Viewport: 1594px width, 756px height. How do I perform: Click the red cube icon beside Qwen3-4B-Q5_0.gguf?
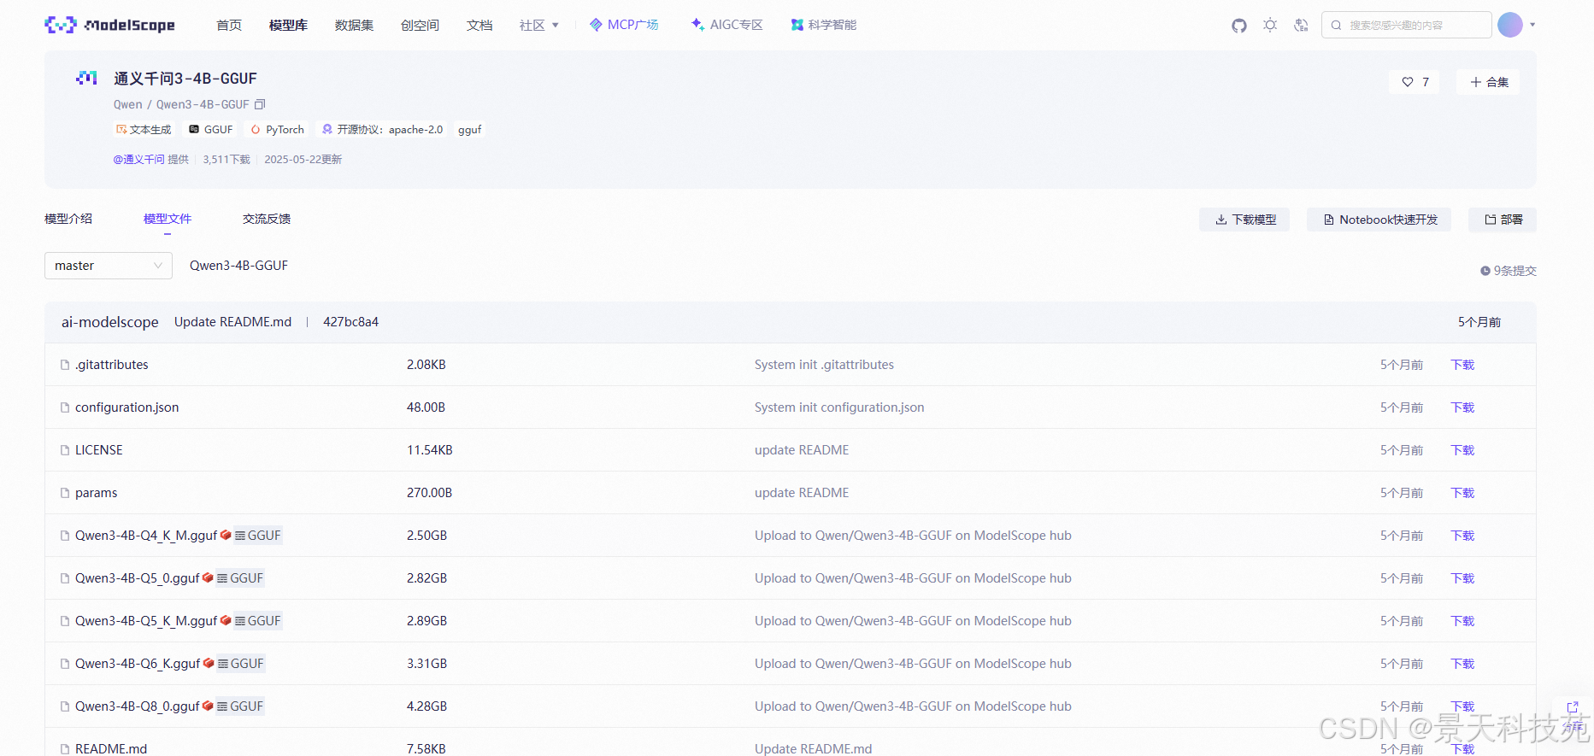(x=208, y=577)
